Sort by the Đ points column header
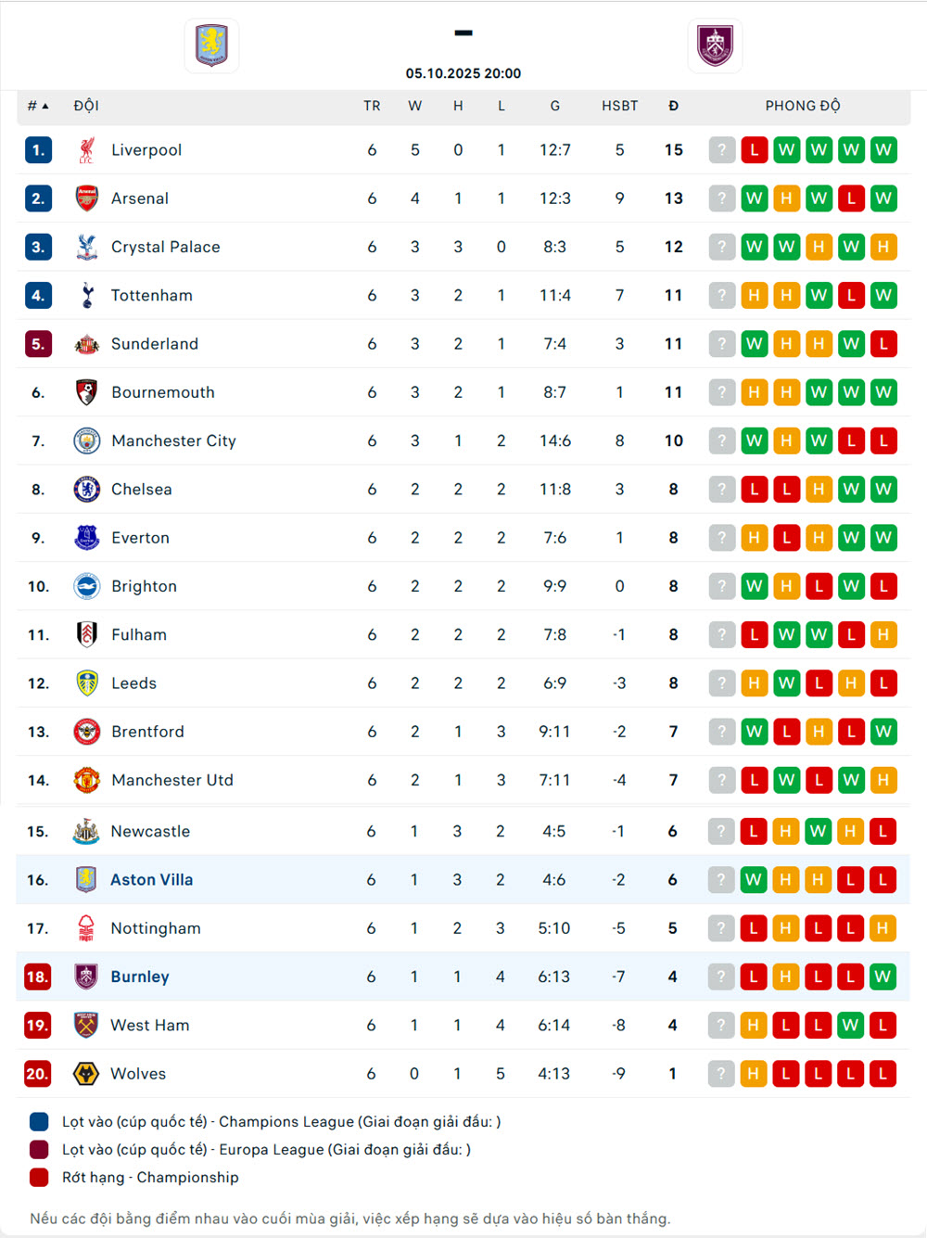Image resolution: width=927 pixels, height=1238 pixels. pyautogui.click(x=673, y=107)
